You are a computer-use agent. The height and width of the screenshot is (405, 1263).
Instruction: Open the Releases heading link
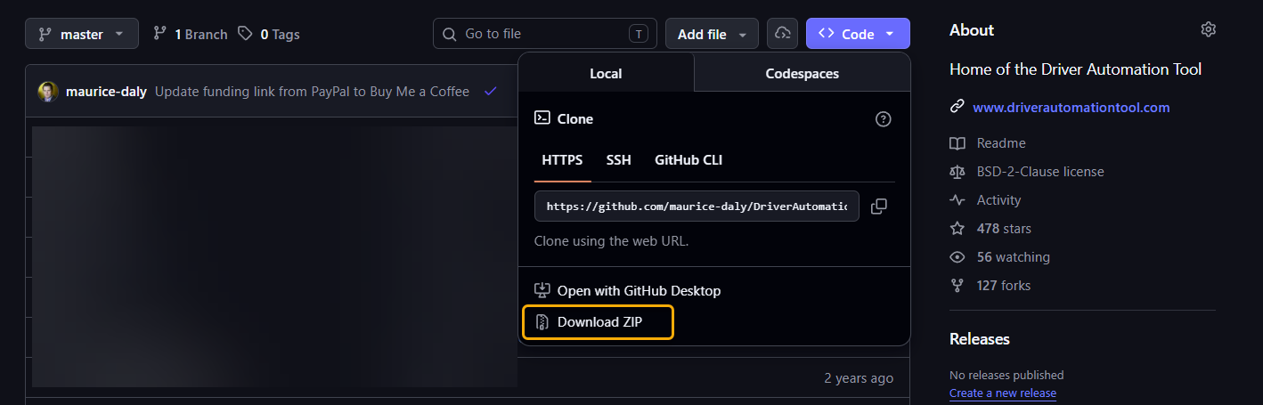[x=980, y=338]
